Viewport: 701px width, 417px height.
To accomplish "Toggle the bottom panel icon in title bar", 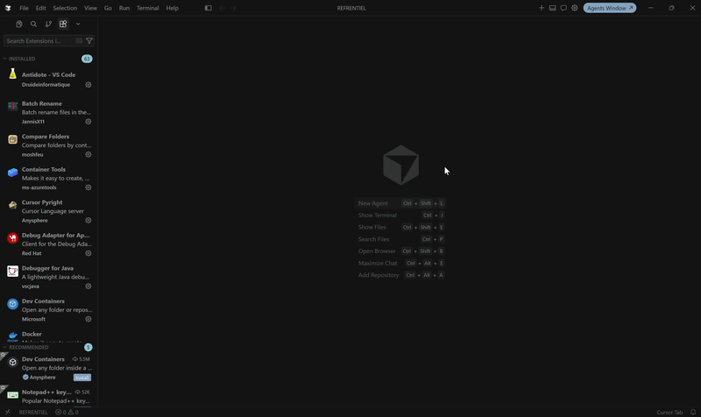I will click(x=553, y=8).
